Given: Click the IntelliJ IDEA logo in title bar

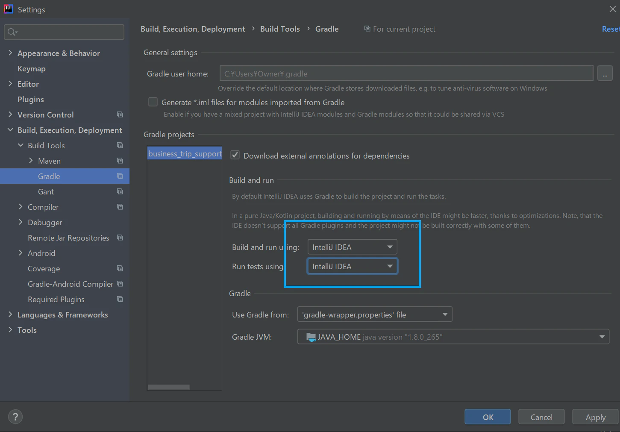Looking at the screenshot, I should [8, 9].
